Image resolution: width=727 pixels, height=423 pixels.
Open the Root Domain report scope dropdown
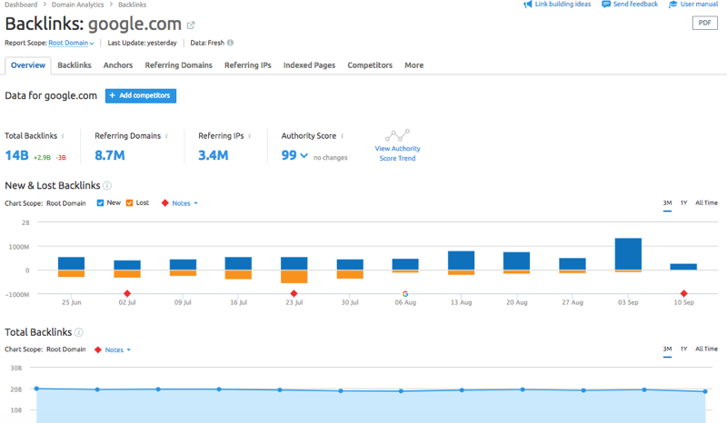tap(71, 43)
